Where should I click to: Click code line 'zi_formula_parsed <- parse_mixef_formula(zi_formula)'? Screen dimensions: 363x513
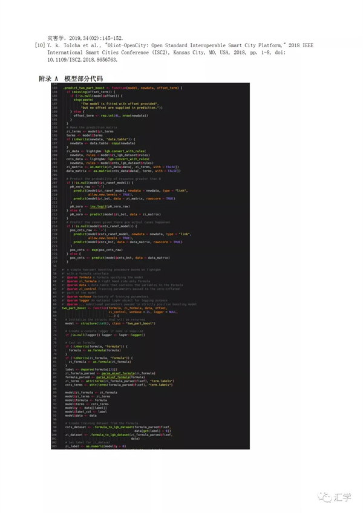click(110, 373)
